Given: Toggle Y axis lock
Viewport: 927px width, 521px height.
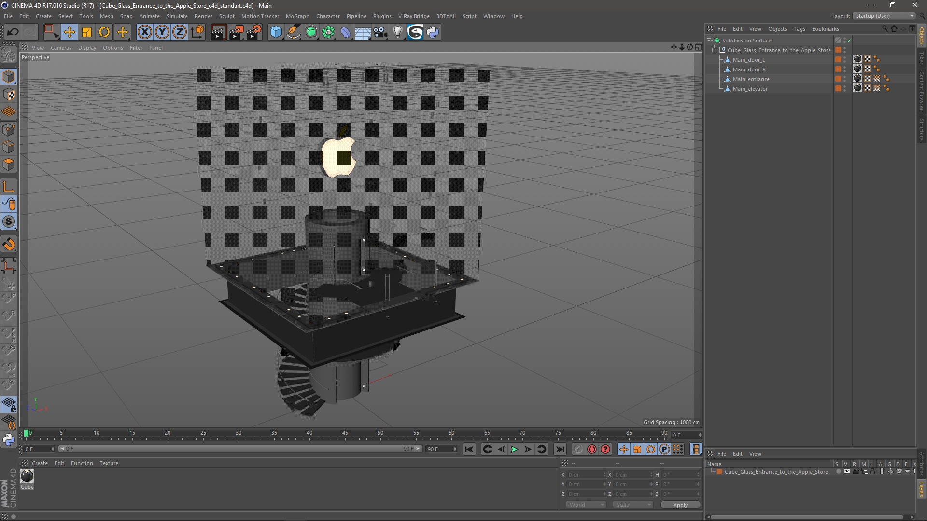Looking at the screenshot, I should [162, 32].
